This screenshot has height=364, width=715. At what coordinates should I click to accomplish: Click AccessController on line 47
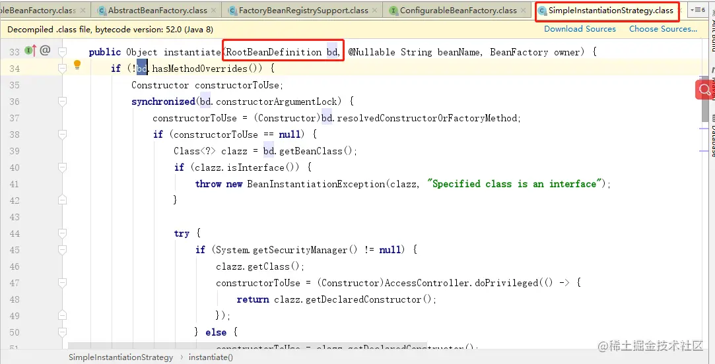pos(427,283)
